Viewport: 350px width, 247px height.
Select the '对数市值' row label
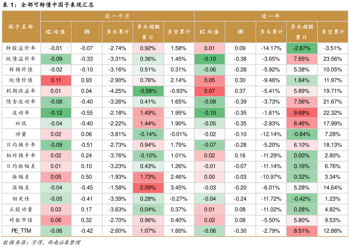tap(21, 220)
